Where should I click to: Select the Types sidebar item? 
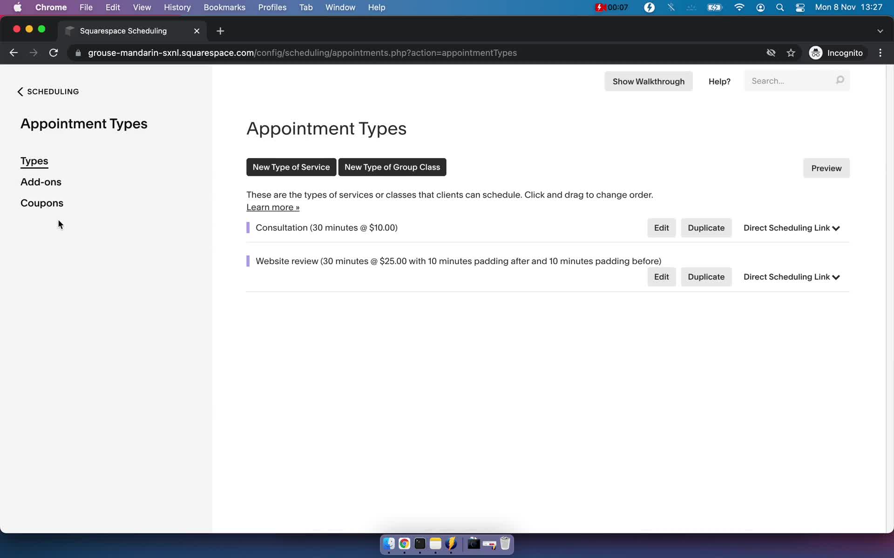click(x=34, y=161)
